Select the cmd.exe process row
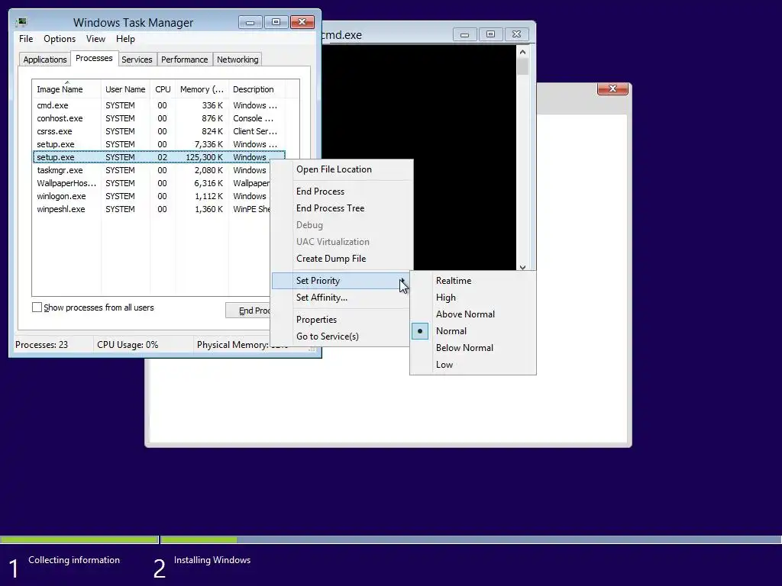 [x=159, y=105]
